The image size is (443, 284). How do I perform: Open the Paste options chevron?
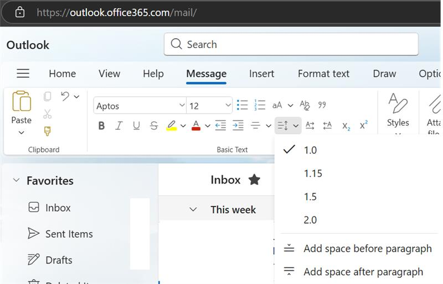(22, 132)
